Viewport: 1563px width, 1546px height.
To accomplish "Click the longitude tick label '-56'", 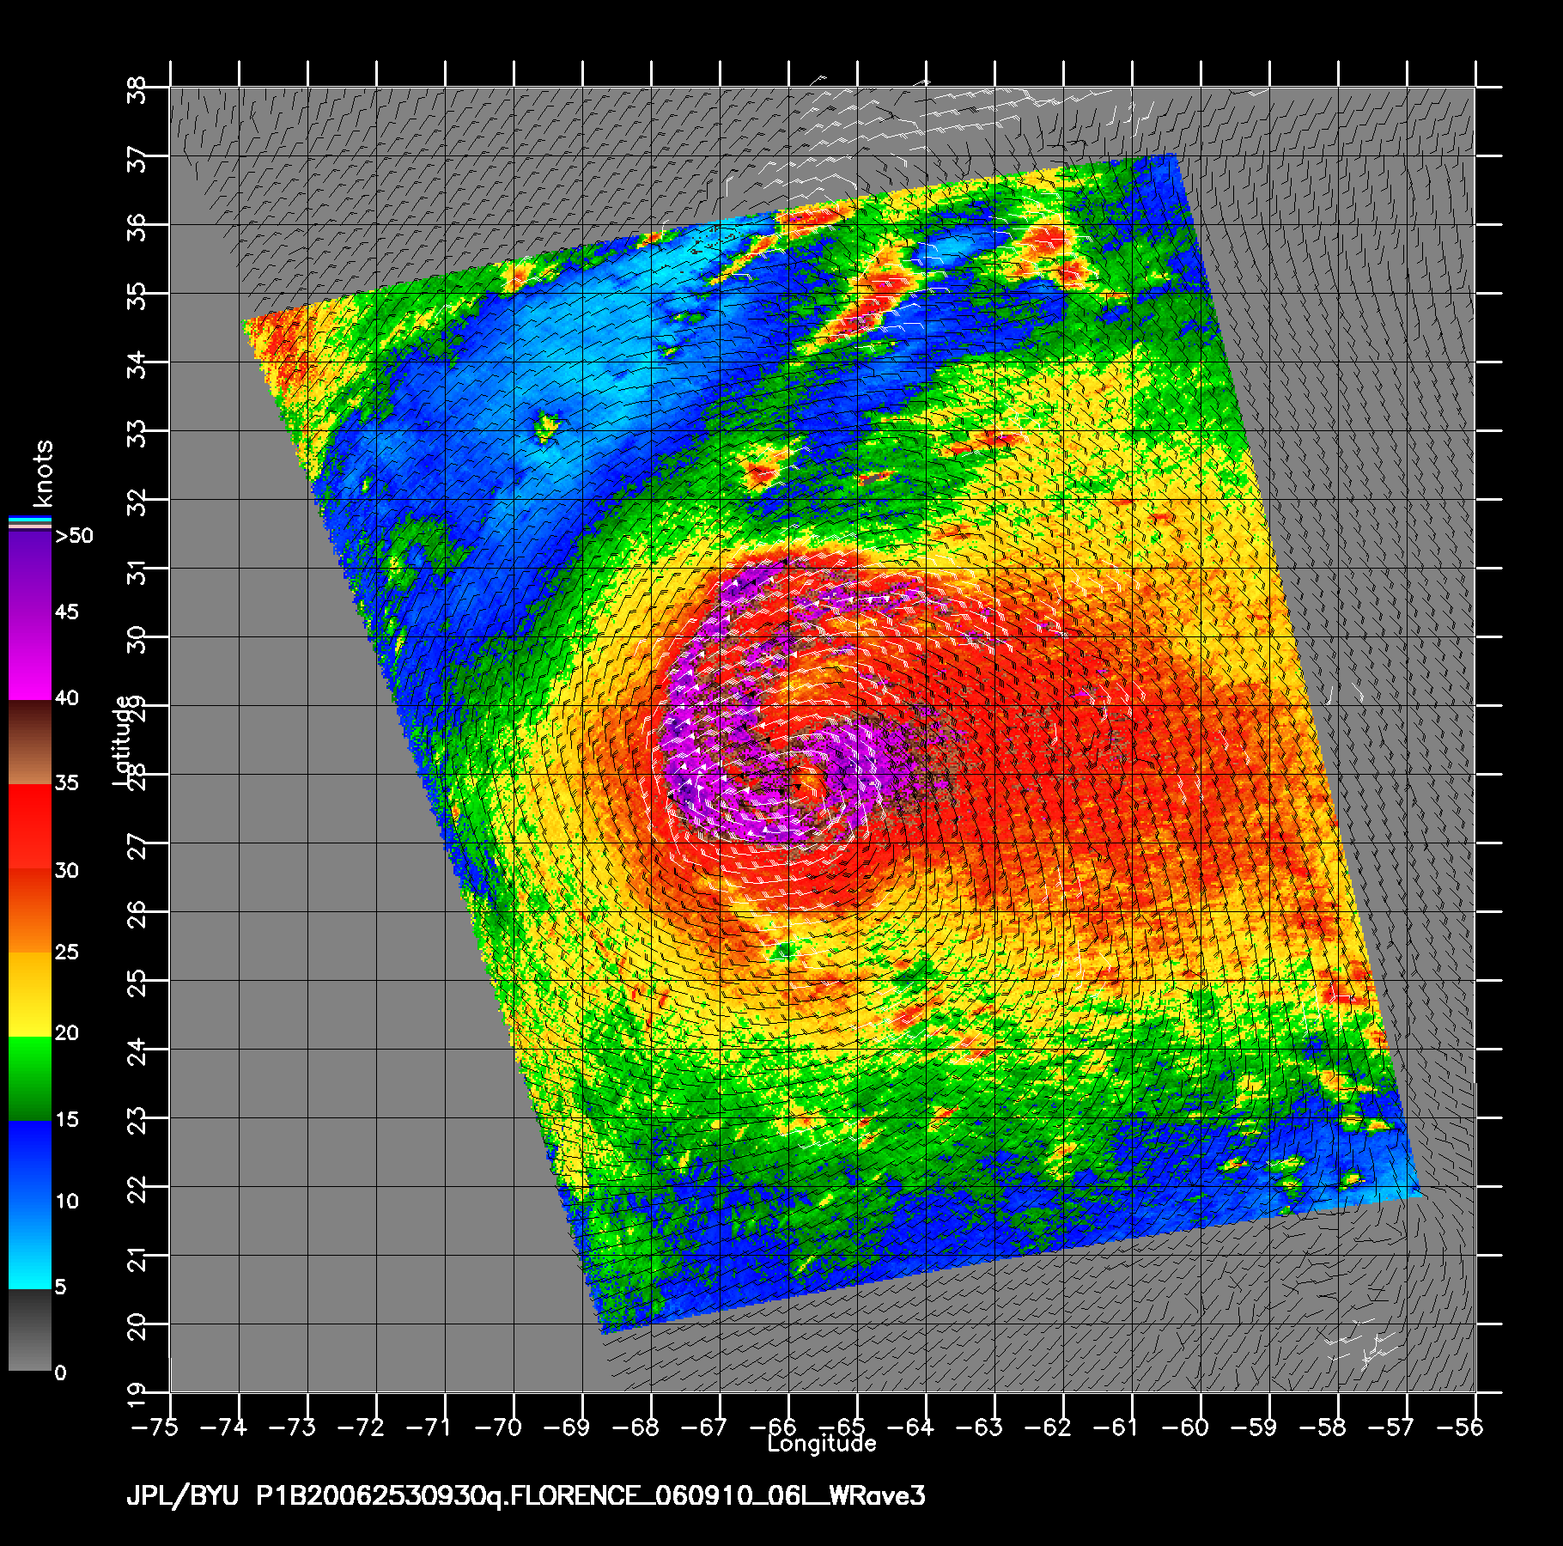I will point(1460,1427).
